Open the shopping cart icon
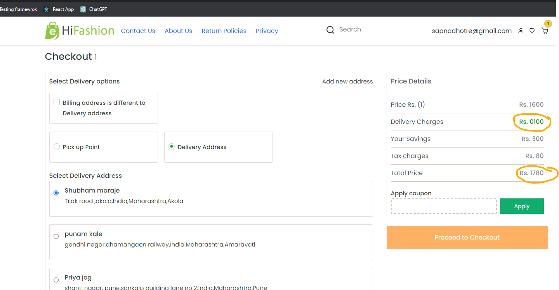The height and width of the screenshot is (290, 559). (x=545, y=31)
